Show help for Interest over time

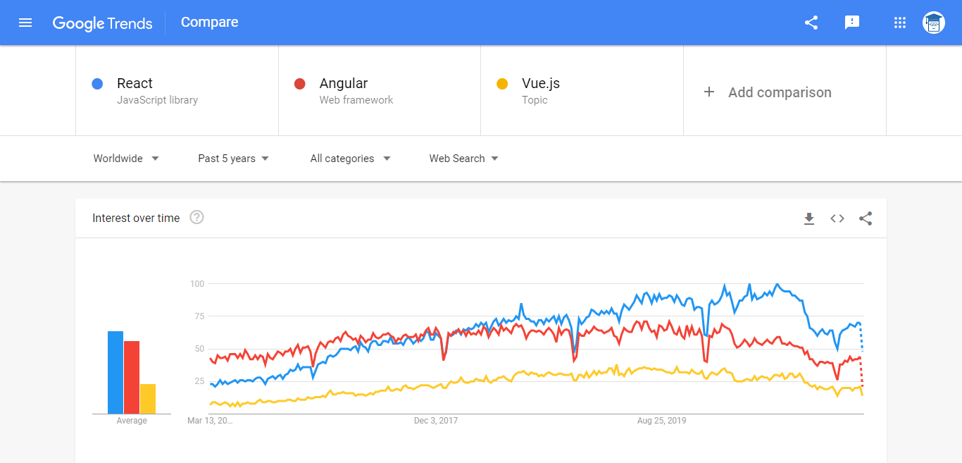click(x=197, y=217)
